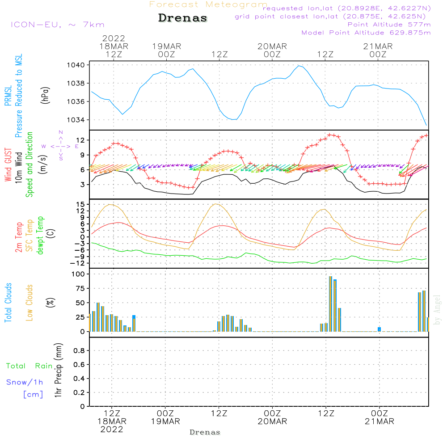Image resolution: width=447 pixels, height=447 pixels.
Task: Click the top '2022 18MAR 12Z' time label
Action: 114,46
